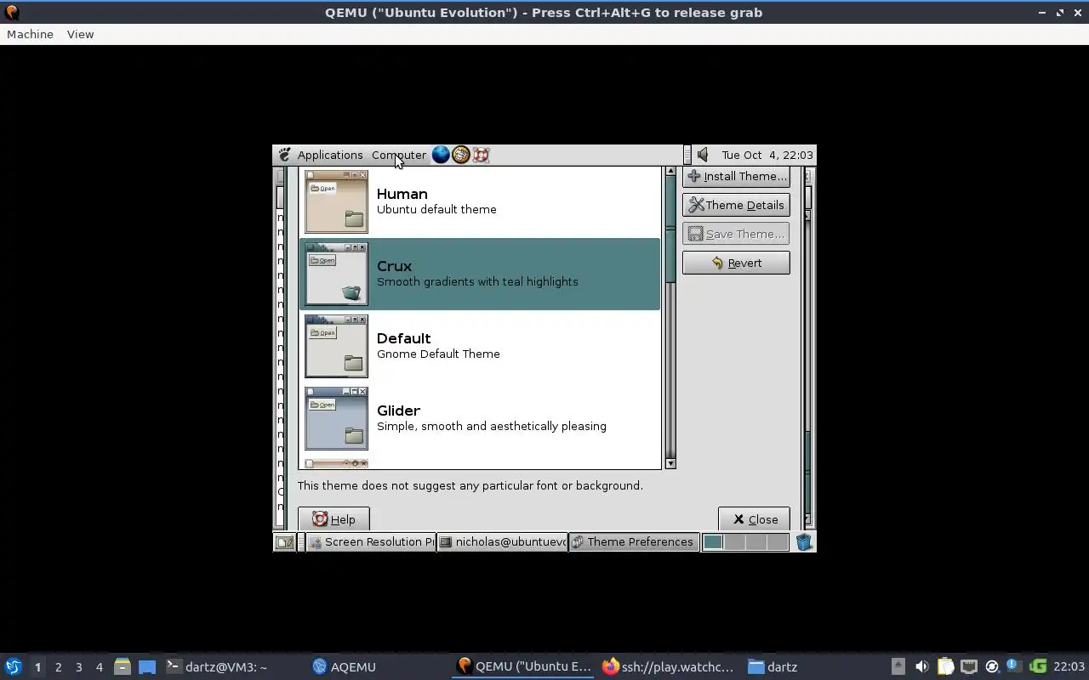The height and width of the screenshot is (680, 1089).
Task: Click the Human theme preview thumbnail
Action: 337,201
